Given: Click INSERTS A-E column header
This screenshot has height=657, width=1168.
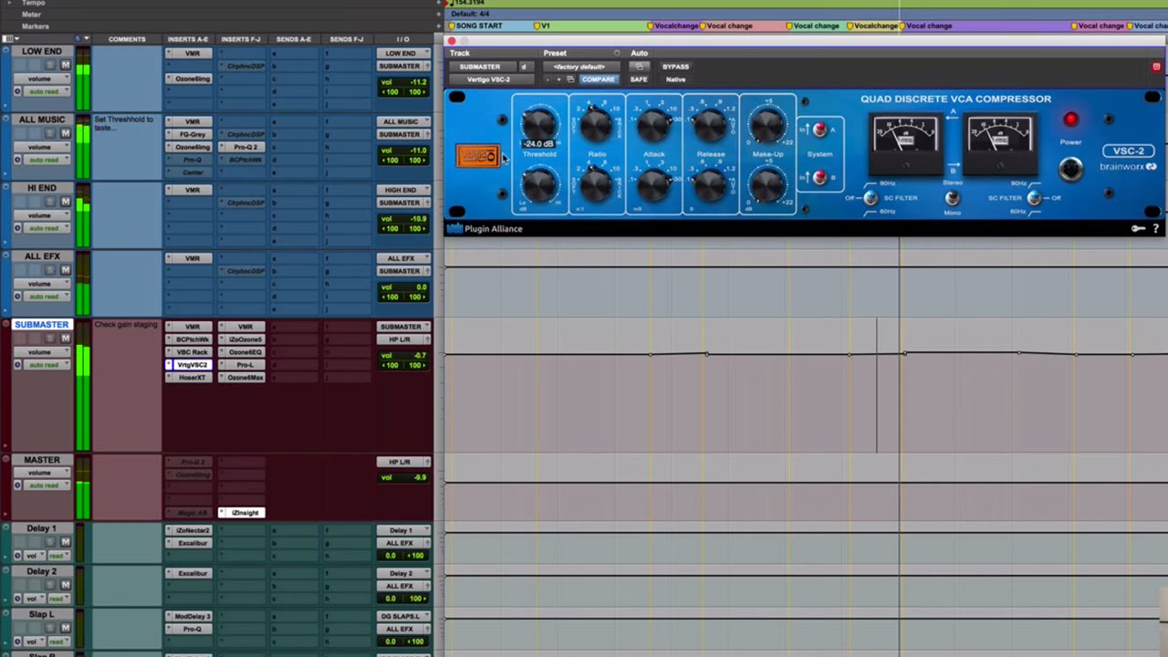Looking at the screenshot, I should click(188, 39).
